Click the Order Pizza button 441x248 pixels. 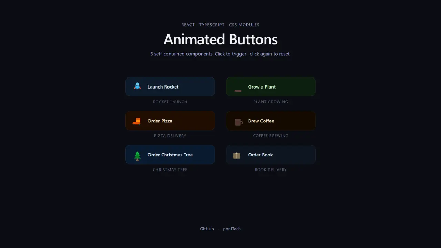(170, 121)
